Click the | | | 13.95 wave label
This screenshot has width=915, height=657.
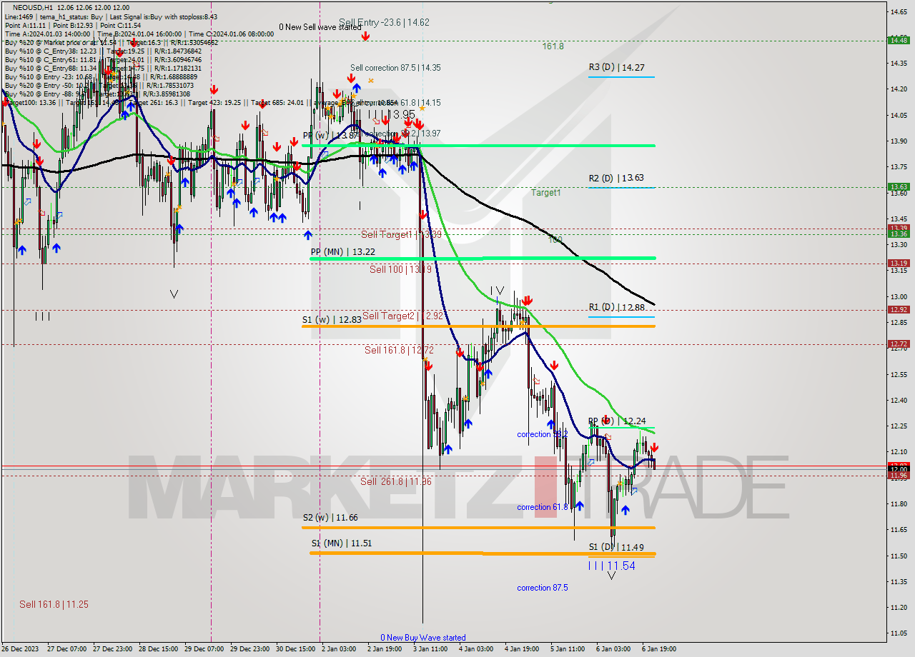392,114
